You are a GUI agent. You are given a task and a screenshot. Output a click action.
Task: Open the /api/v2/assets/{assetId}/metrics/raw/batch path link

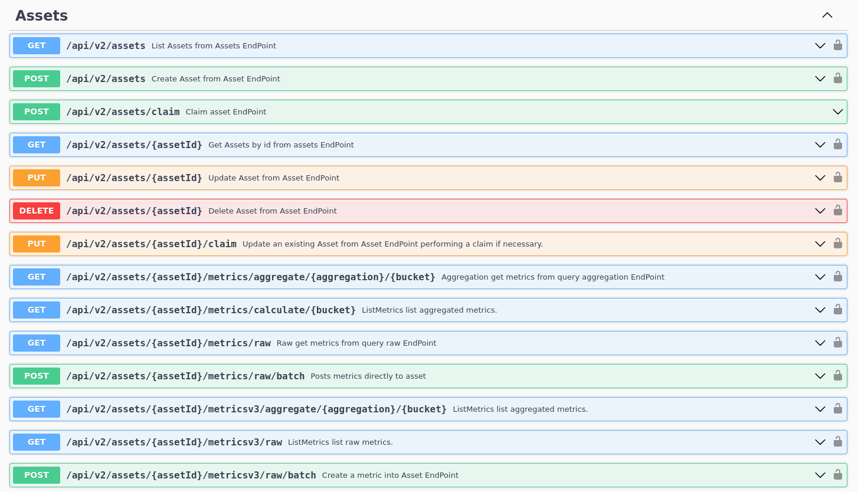click(185, 376)
